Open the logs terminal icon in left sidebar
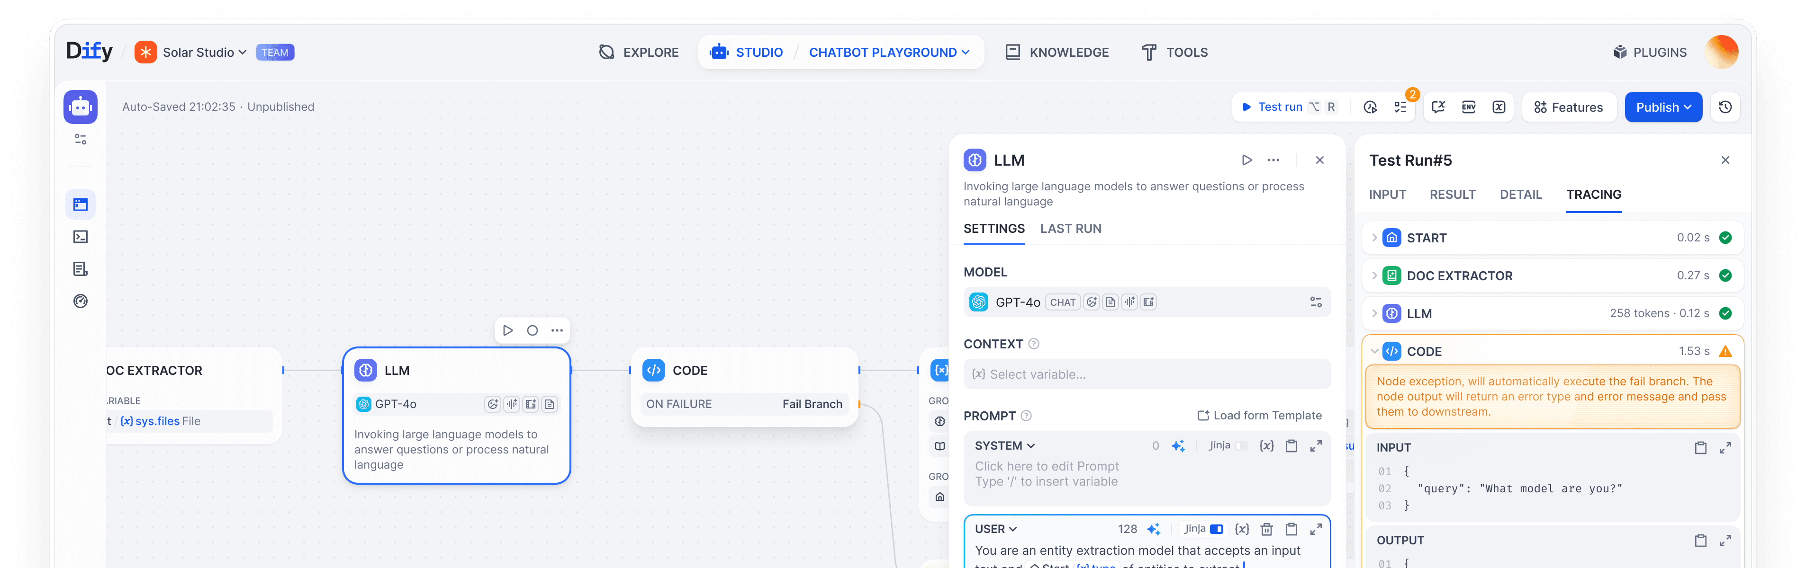The height and width of the screenshot is (568, 1806). click(81, 237)
